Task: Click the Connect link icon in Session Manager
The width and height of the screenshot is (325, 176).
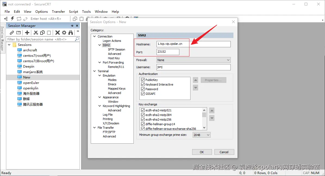Action: [x=12, y=33]
